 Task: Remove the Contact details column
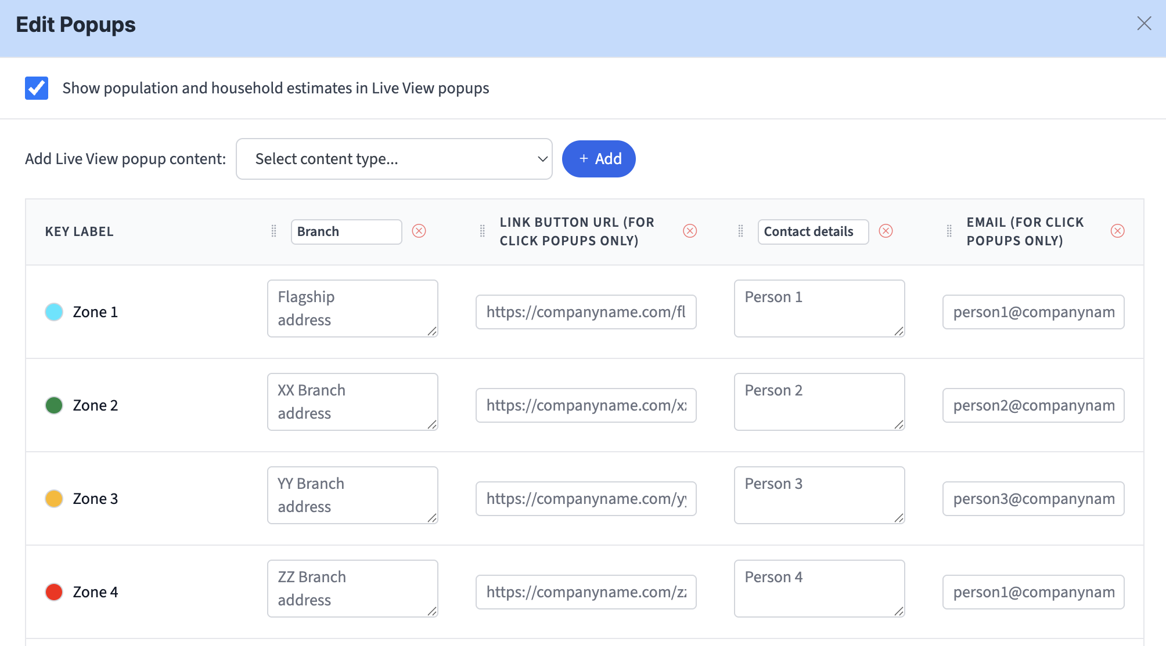[x=886, y=231]
